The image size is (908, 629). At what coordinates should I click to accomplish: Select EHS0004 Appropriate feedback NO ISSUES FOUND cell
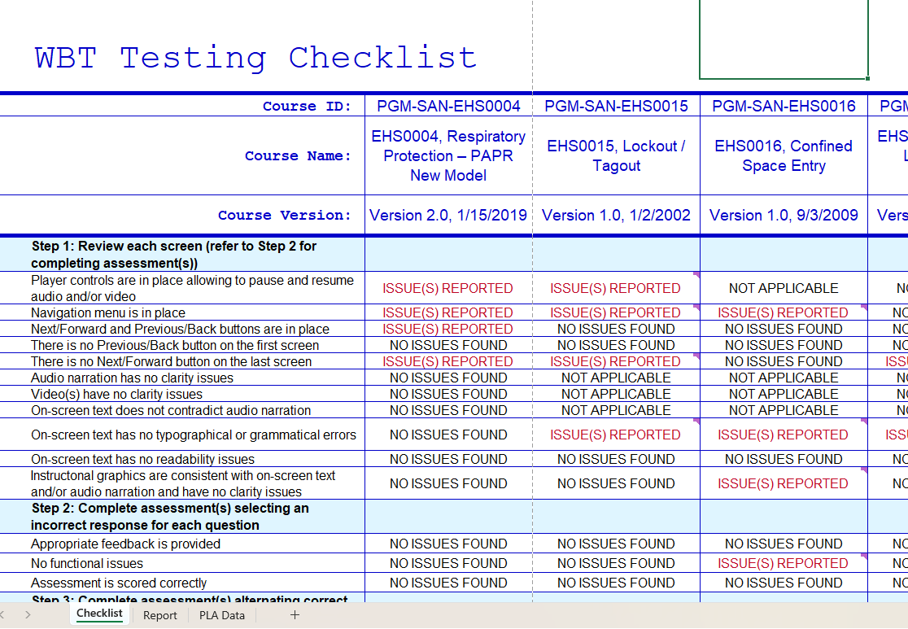(x=449, y=544)
